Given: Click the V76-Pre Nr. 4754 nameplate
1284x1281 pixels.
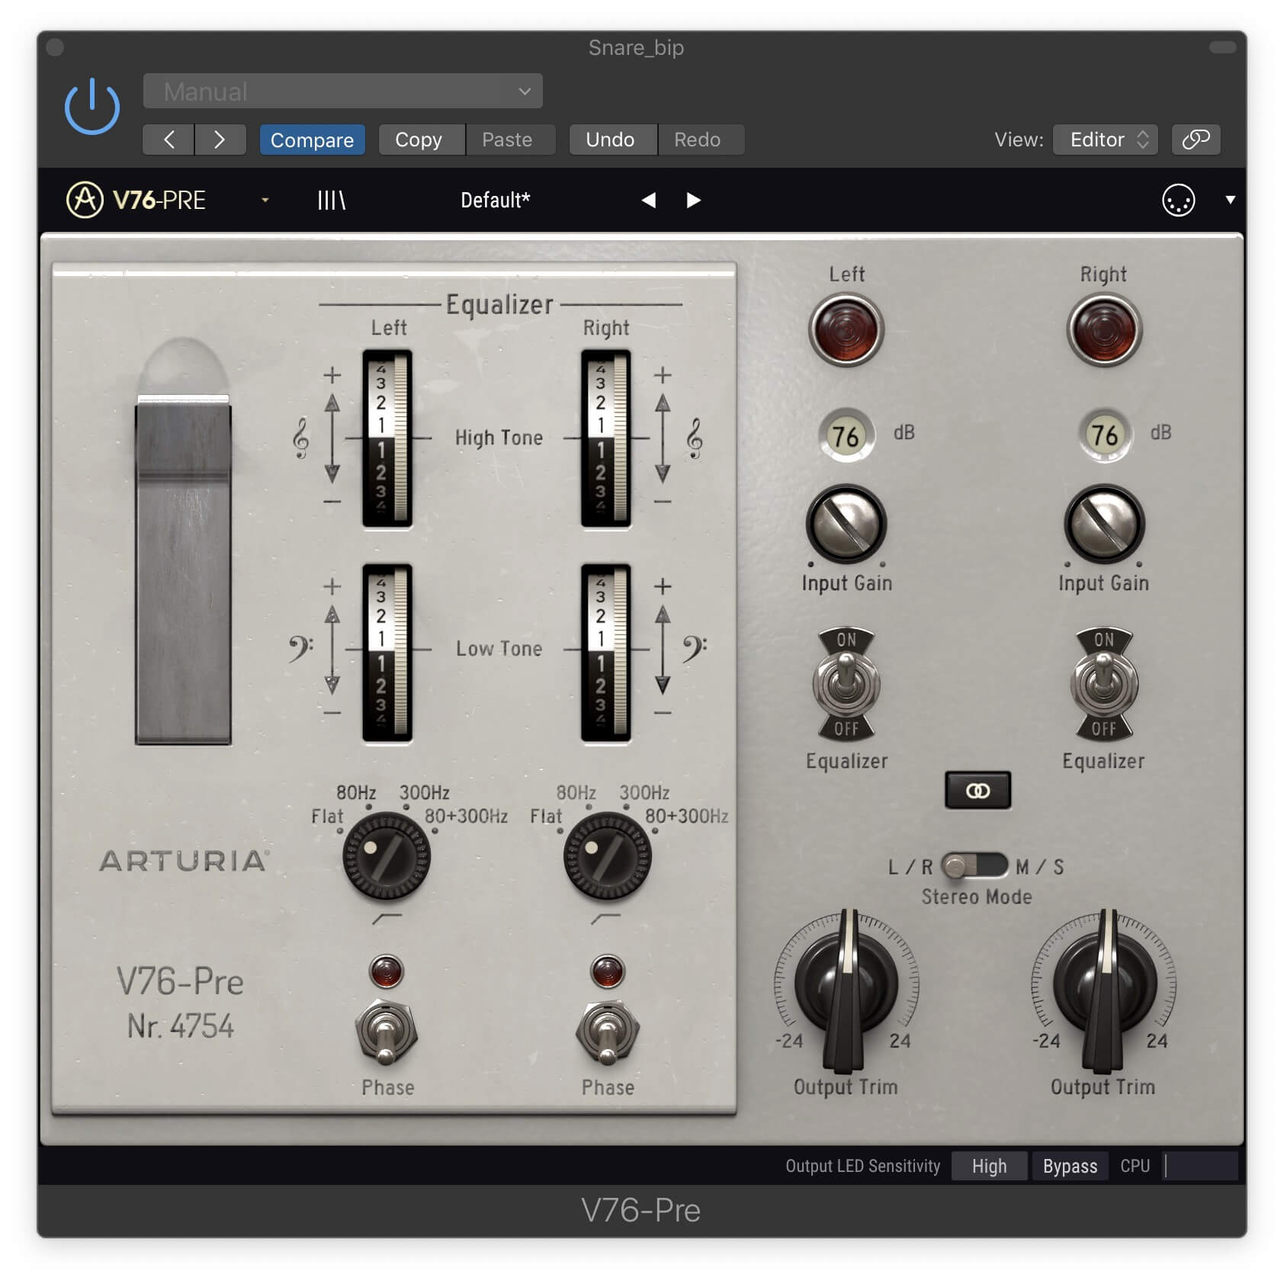Looking at the screenshot, I should point(181,1003).
